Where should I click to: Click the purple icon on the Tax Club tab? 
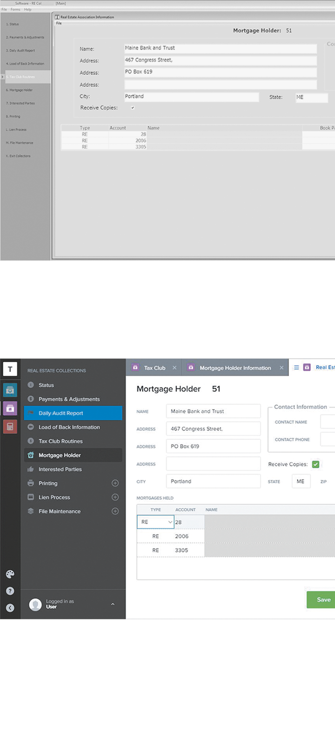135,367
